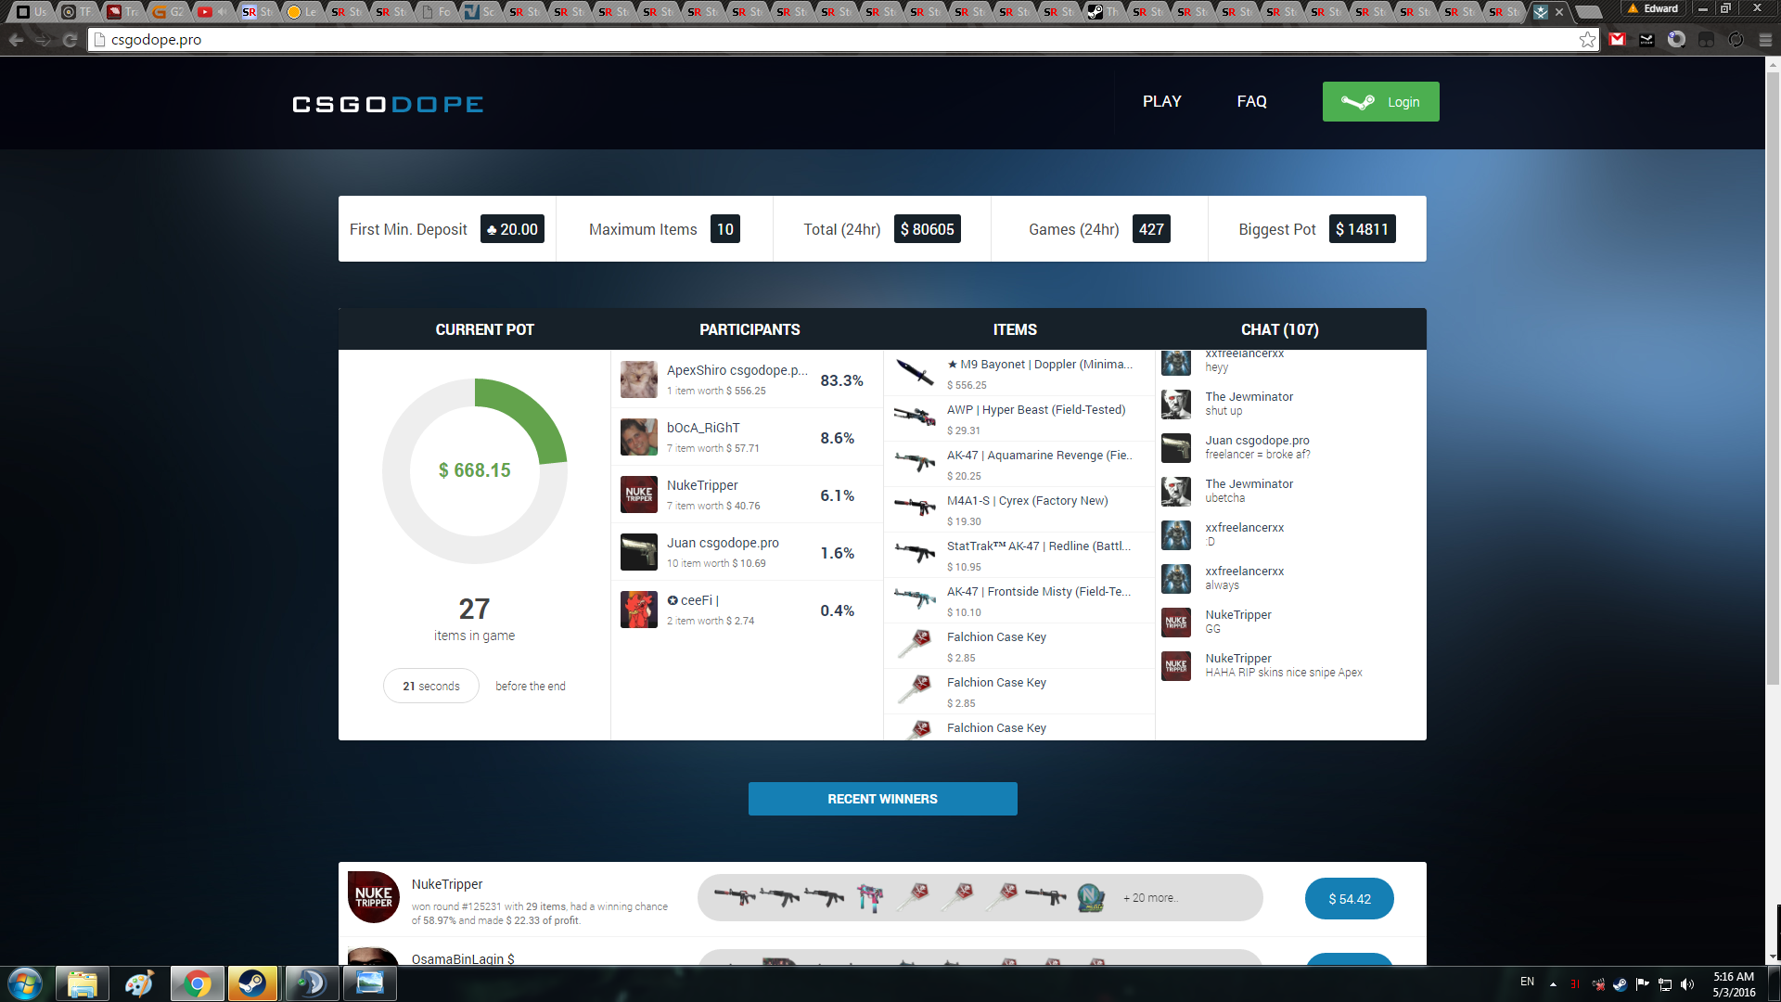Bookmark the page with the star icon
The image size is (1781, 1002).
coord(1587,40)
